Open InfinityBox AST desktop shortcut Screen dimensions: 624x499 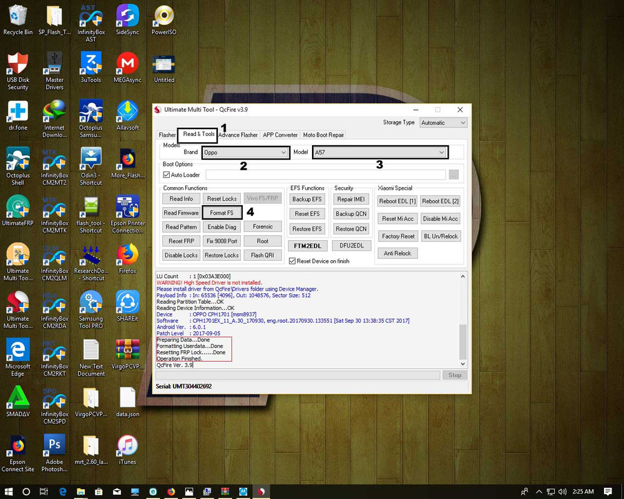pos(90,23)
